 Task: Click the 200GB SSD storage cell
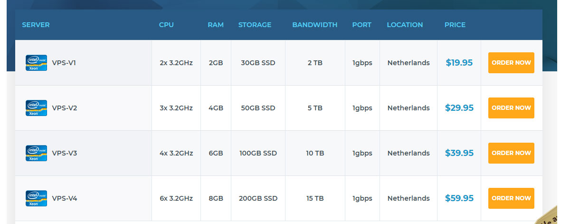click(258, 198)
